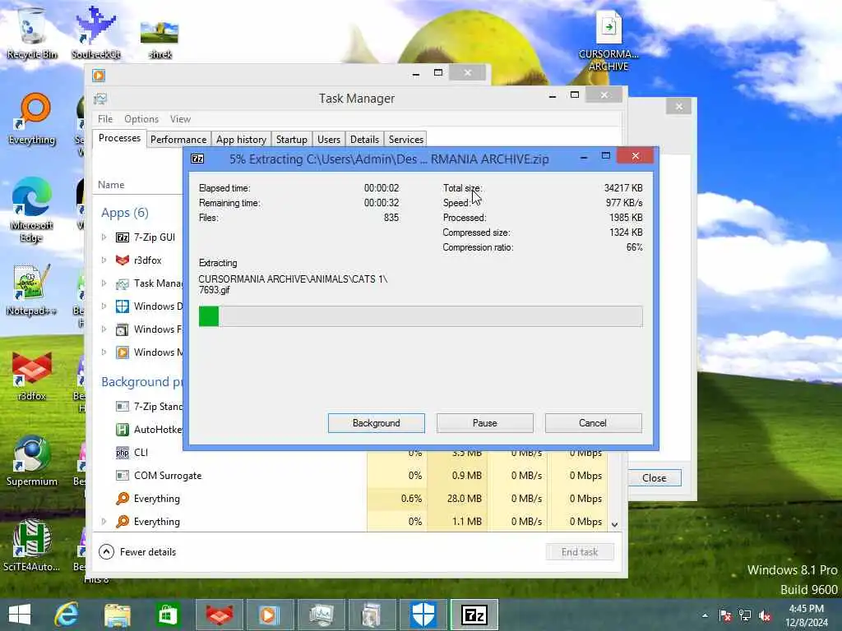Expand the 7-Zip GUI process row

[x=104, y=237]
